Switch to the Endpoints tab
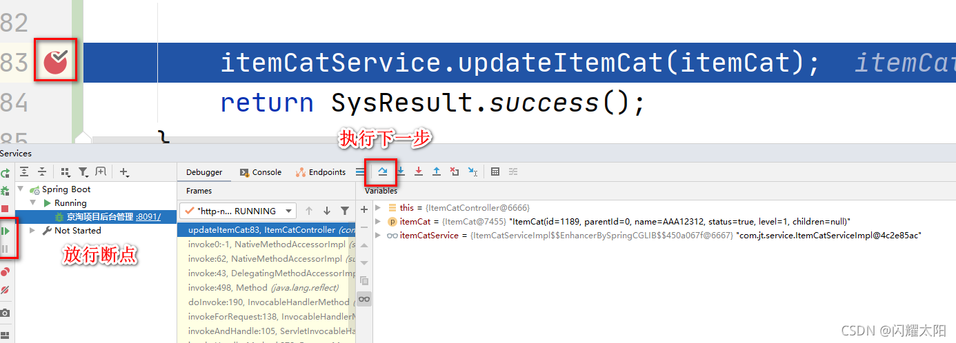This screenshot has height=343, width=956. point(321,172)
